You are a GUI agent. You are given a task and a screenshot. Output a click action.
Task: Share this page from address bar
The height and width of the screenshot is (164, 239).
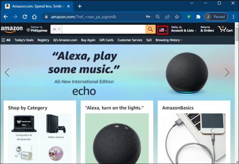[167, 17]
